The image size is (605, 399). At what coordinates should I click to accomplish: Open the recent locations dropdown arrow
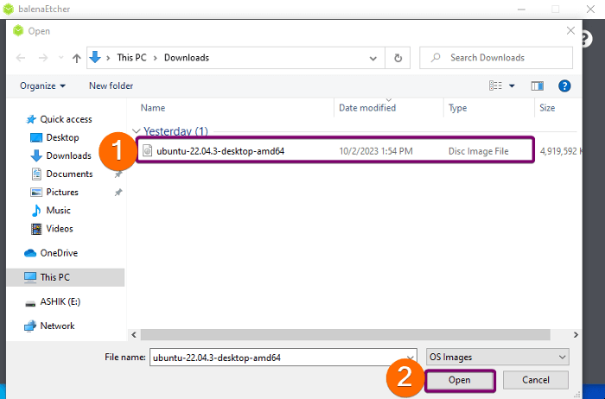point(61,58)
